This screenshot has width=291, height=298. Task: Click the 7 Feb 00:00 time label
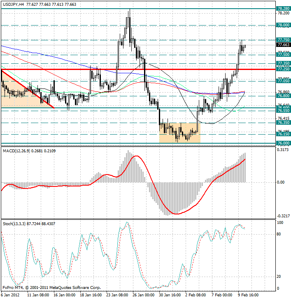tap(222, 295)
